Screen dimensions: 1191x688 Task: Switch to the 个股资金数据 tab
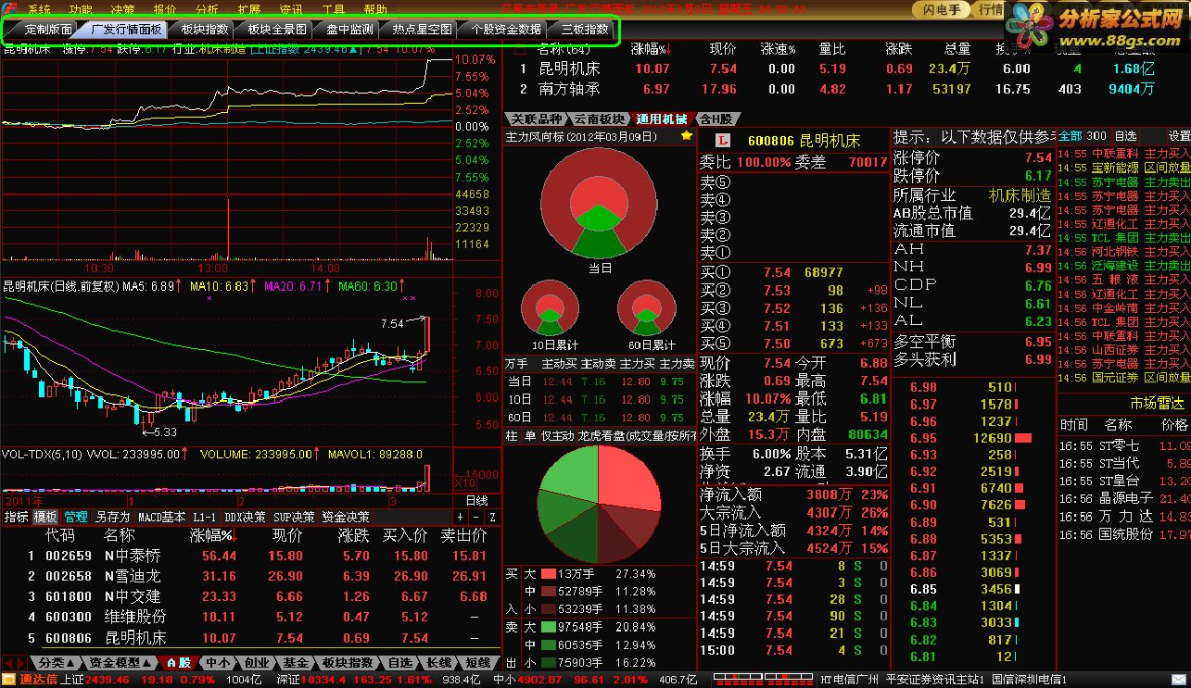coord(505,30)
